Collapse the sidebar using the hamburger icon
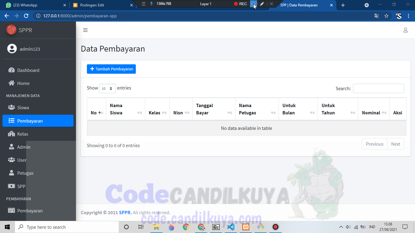The width and height of the screenshot is (415, 233). click(85, 30)
